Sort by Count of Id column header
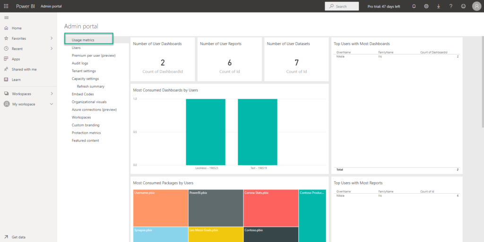 (427, 191)
